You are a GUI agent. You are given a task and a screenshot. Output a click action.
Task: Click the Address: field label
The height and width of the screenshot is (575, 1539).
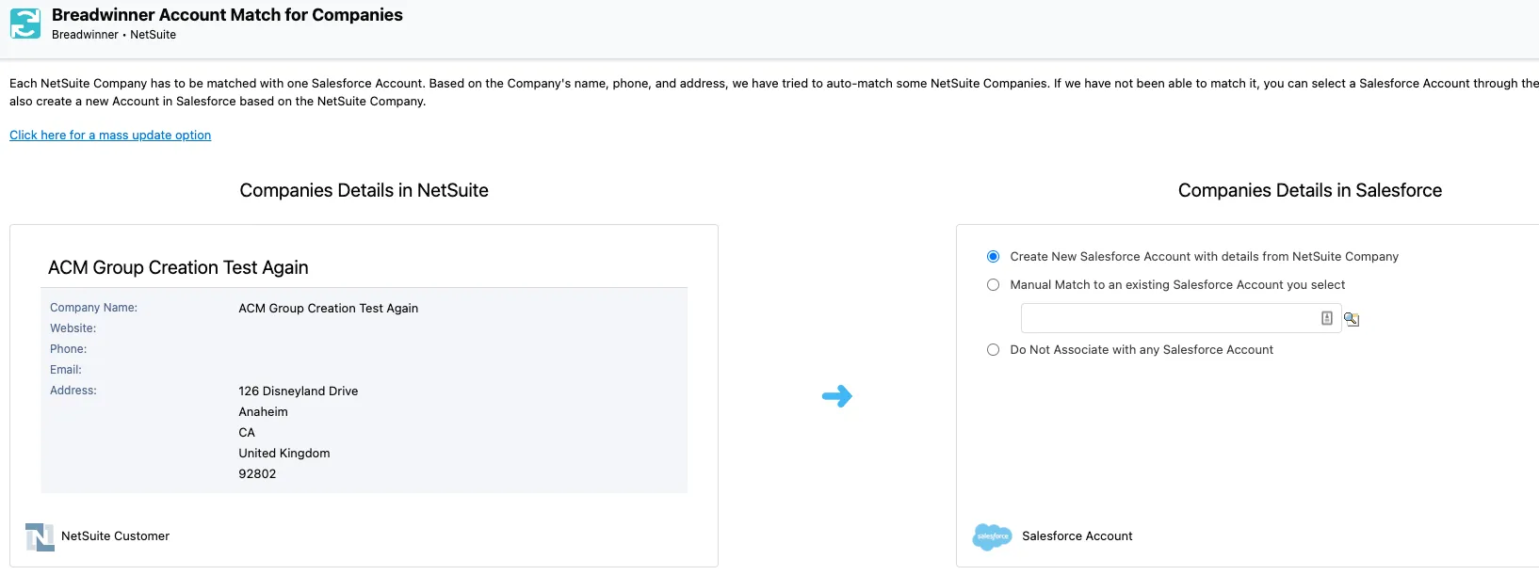(x=73, y=391)
